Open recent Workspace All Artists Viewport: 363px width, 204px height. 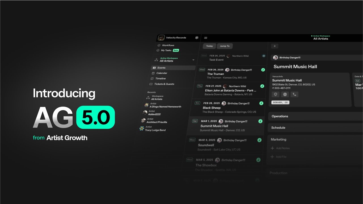[155, 98]
